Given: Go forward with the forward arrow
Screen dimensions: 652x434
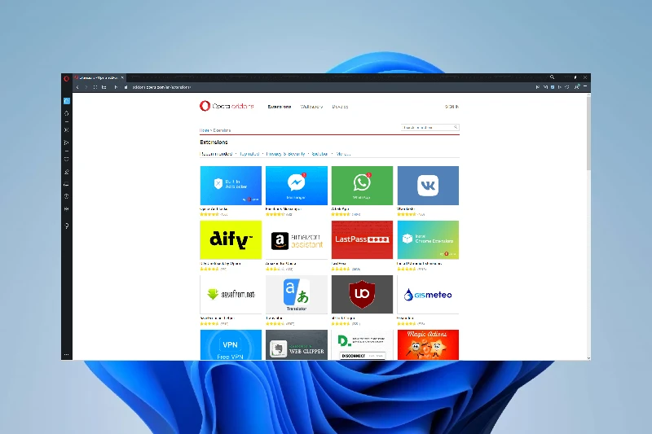Looking at the screenshot, I should 86,87.
